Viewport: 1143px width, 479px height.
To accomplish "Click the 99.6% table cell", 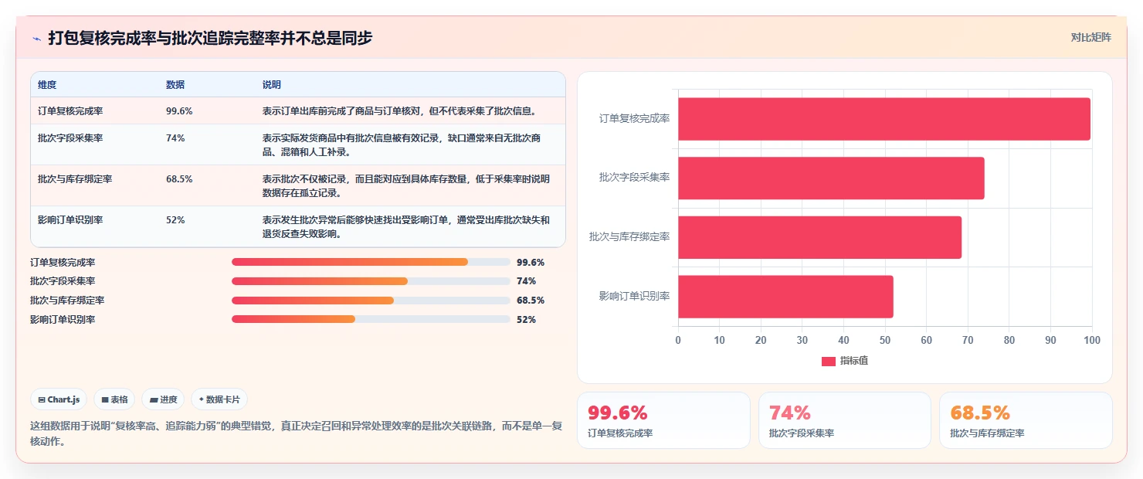I will 179,111.
